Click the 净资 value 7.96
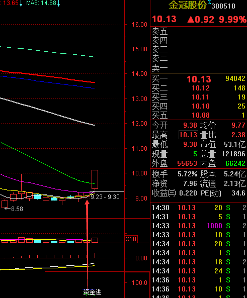 (190, 183)
